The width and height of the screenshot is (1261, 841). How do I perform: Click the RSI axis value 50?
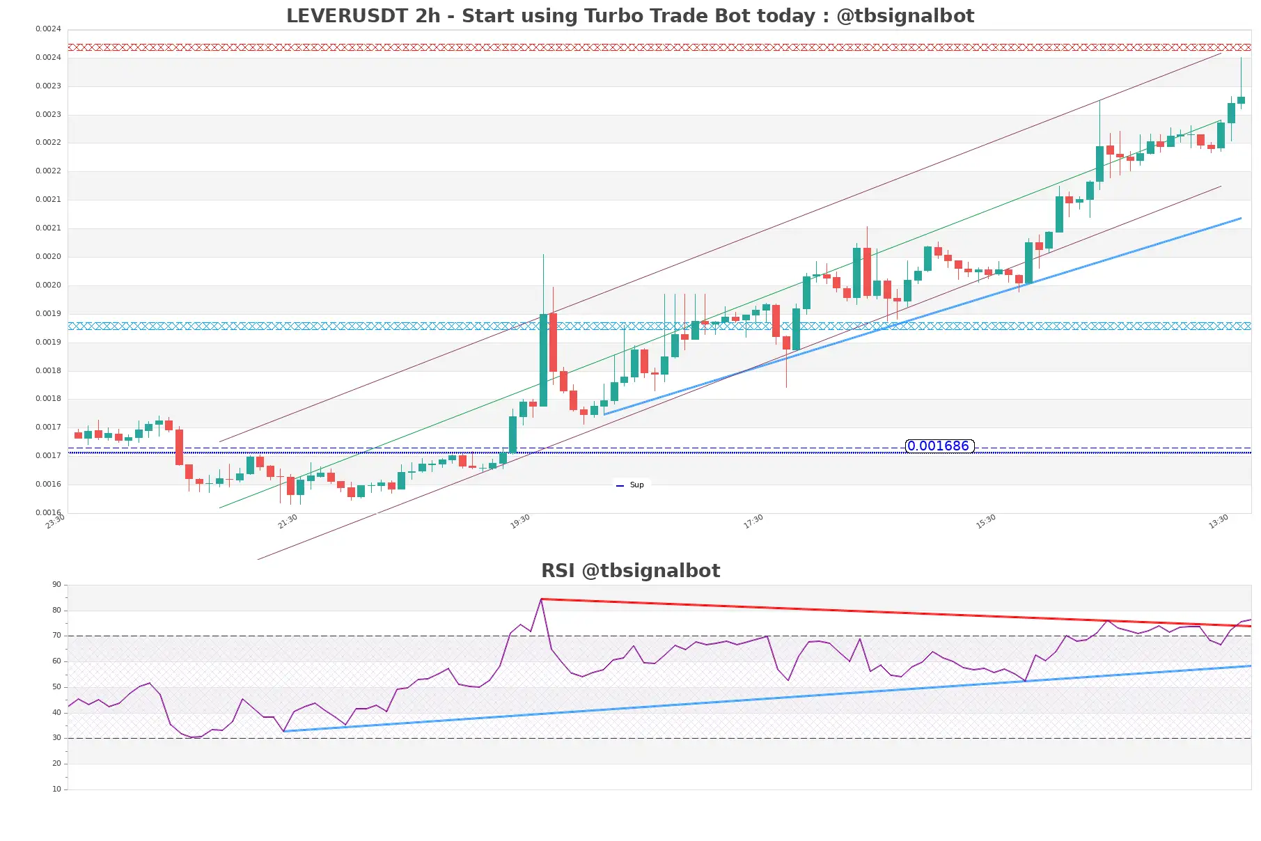[x=56, y=687]
